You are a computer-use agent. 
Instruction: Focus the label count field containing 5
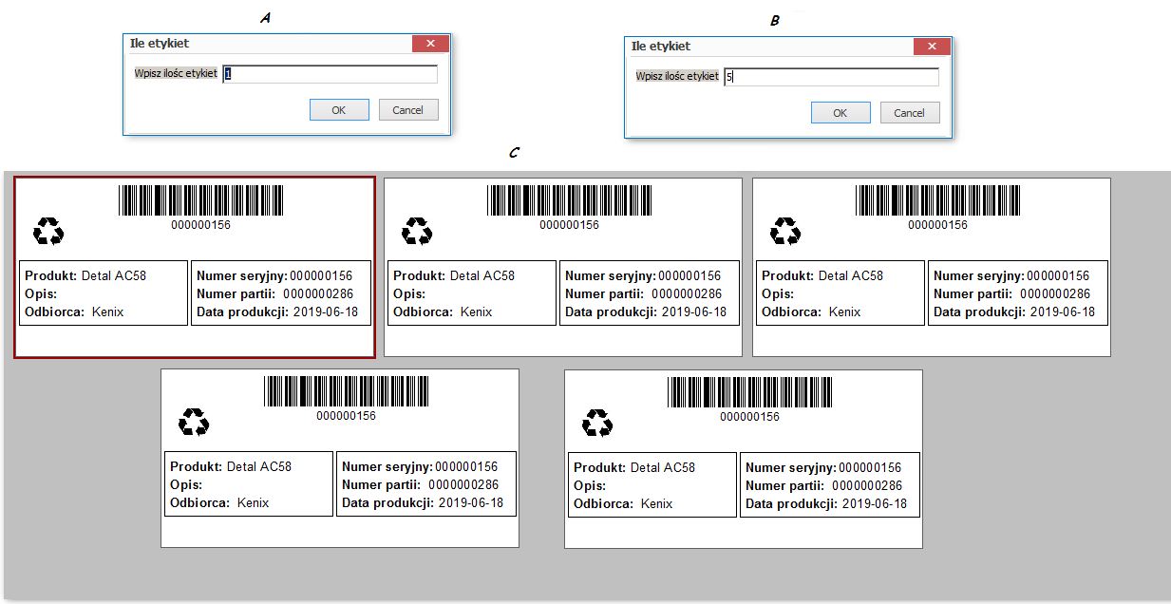(831, 77)
